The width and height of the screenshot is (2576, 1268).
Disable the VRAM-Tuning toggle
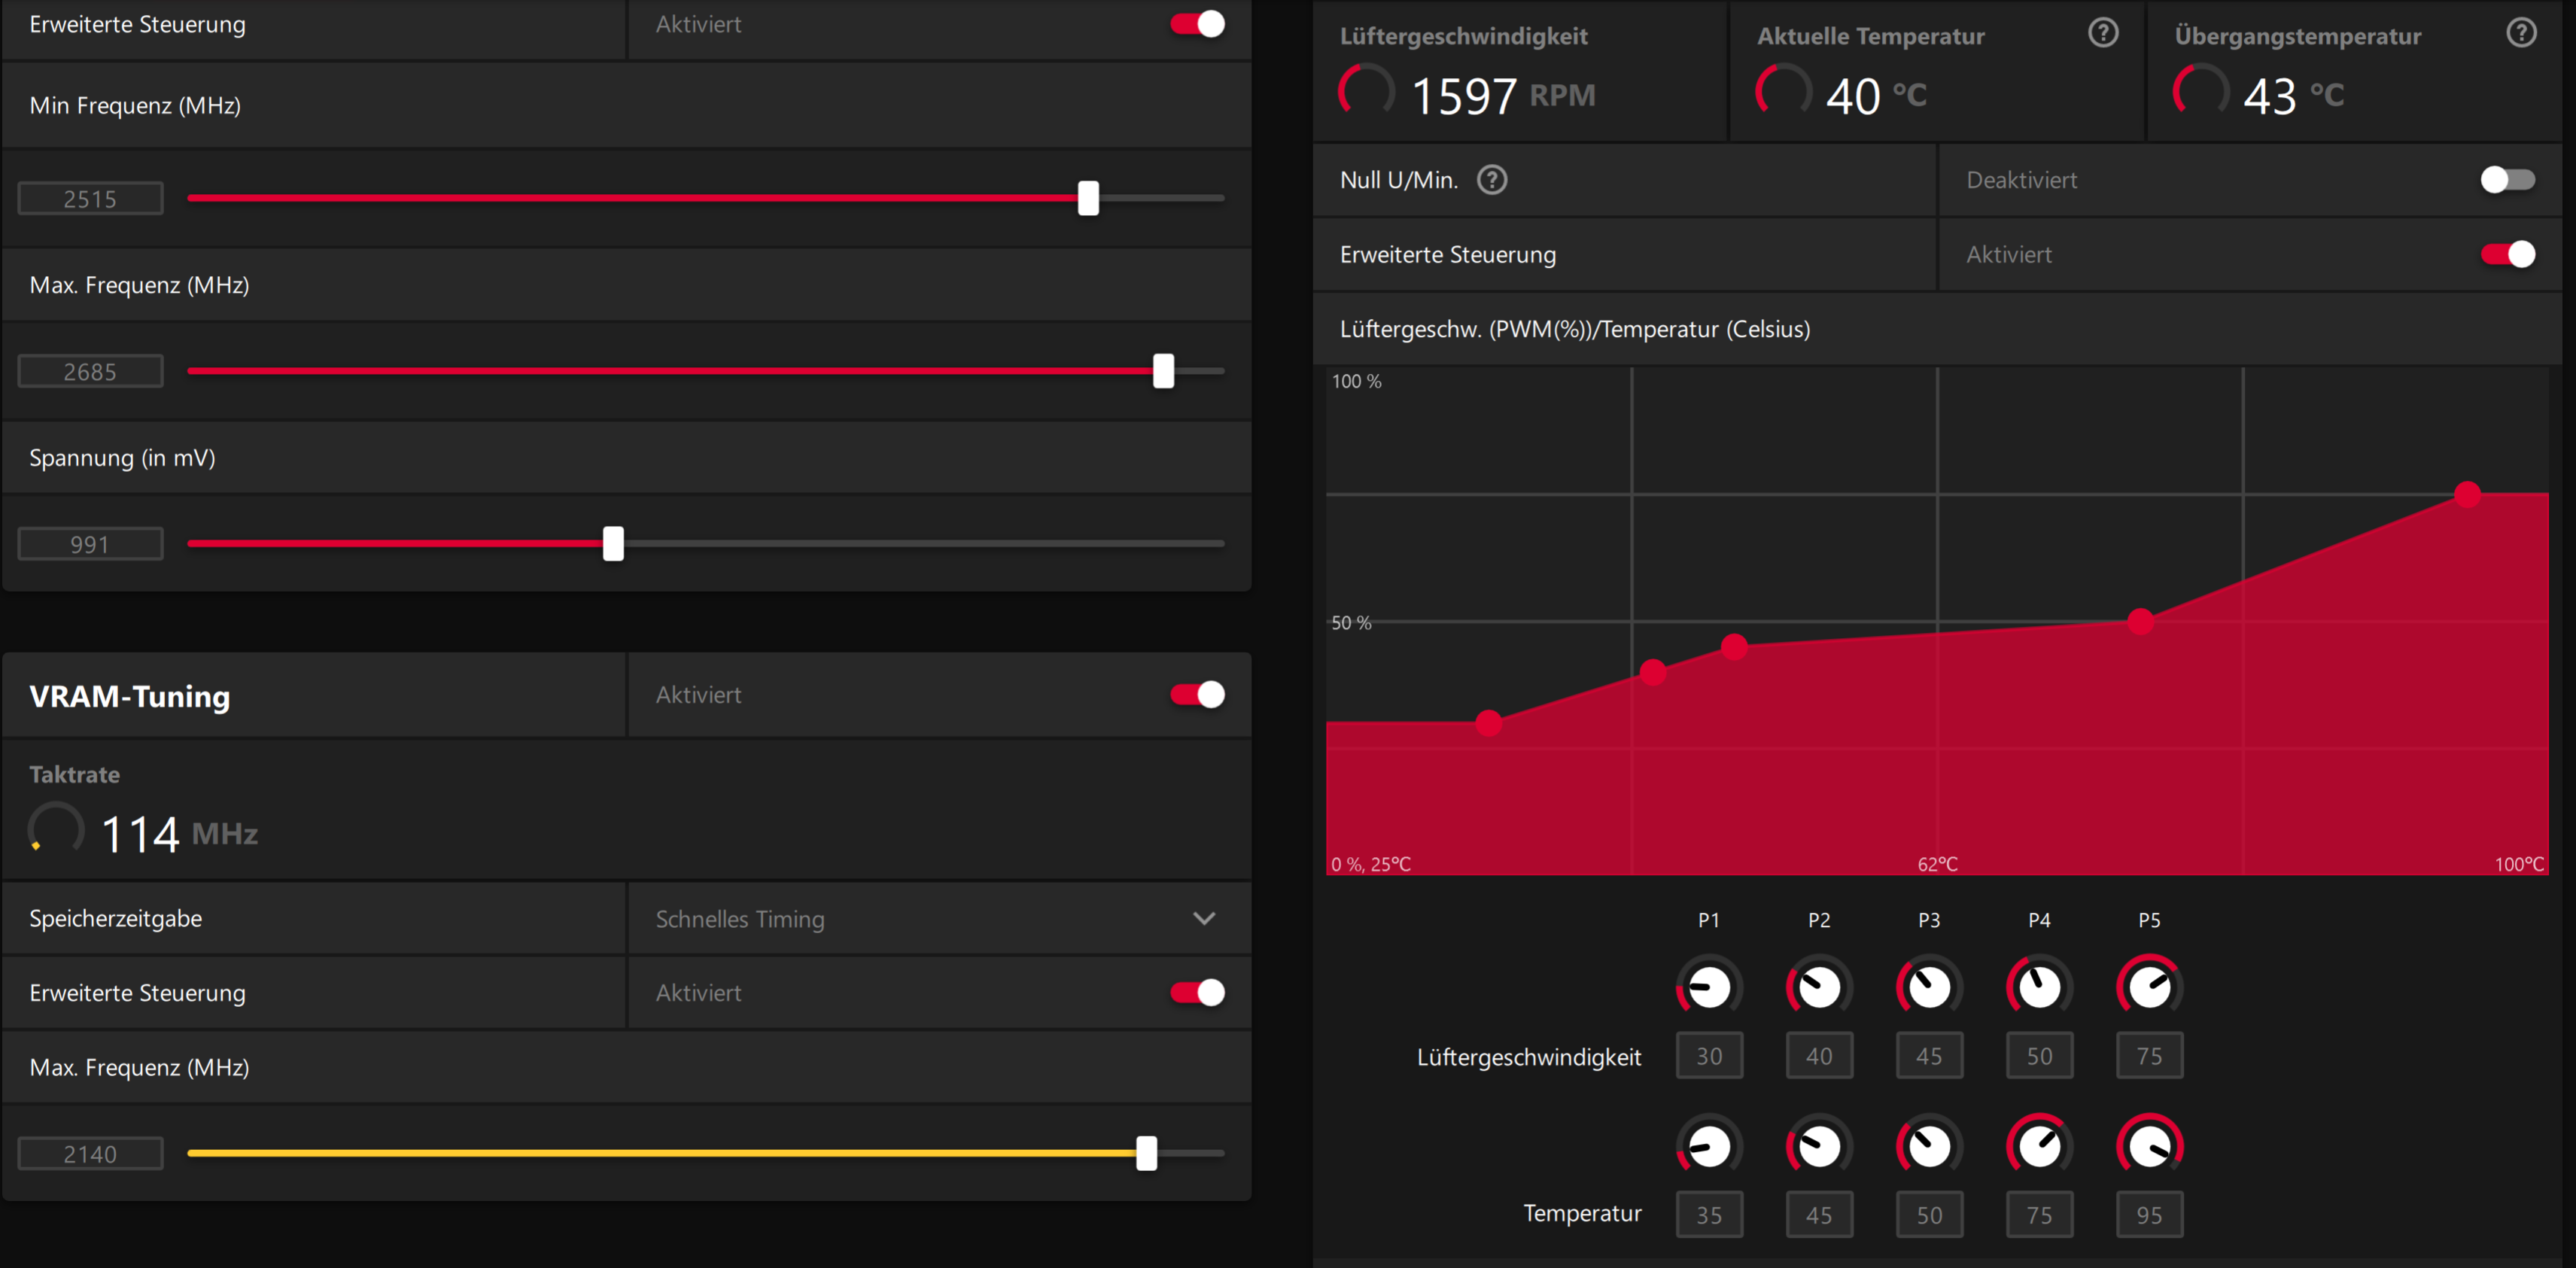click(1197, 695)
